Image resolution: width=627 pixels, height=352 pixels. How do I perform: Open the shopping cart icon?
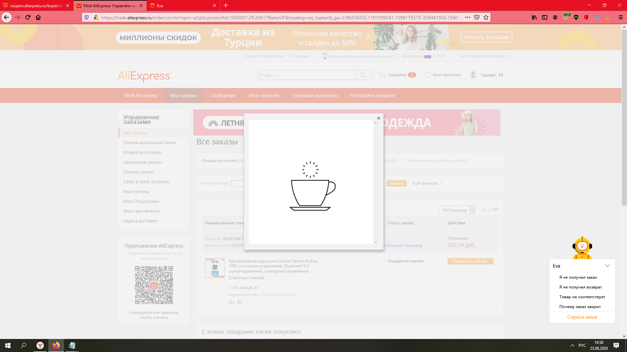coord(382,75)
